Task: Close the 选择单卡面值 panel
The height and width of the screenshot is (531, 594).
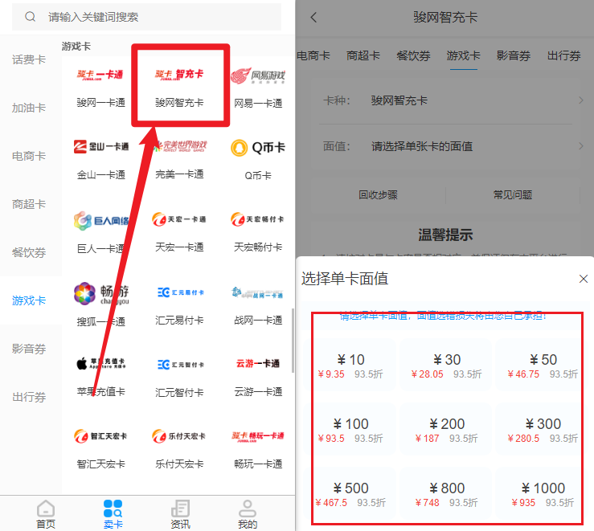Action: 584,279
